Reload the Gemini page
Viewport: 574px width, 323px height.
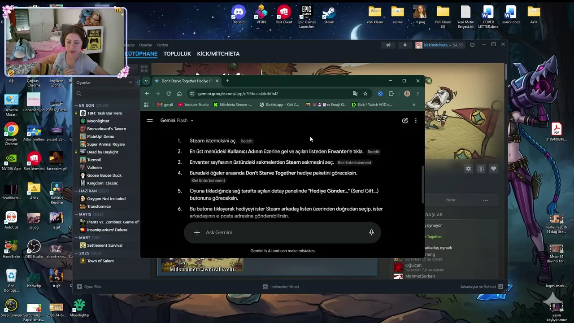click(x=169, y=94)
